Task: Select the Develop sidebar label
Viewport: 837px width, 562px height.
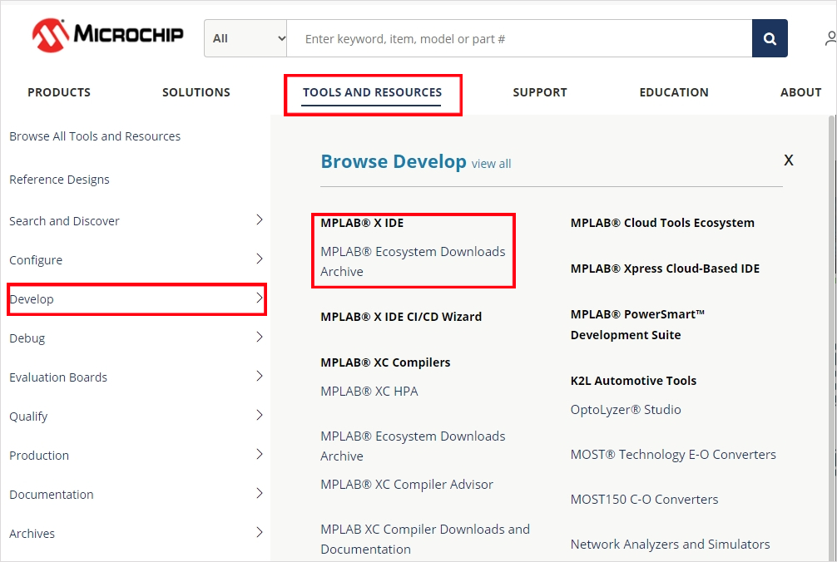Action: [x=32, y=299]
